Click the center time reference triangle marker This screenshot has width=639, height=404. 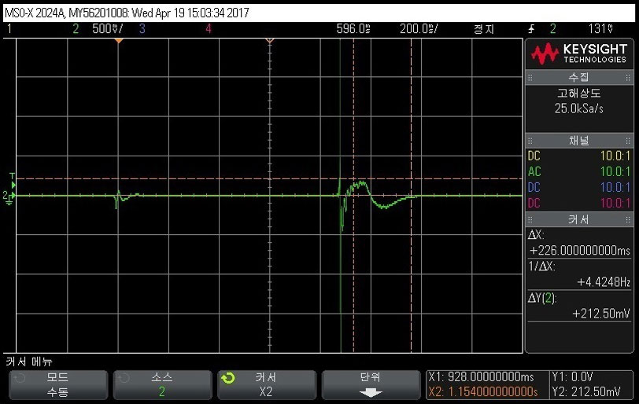tap(269, 40)
